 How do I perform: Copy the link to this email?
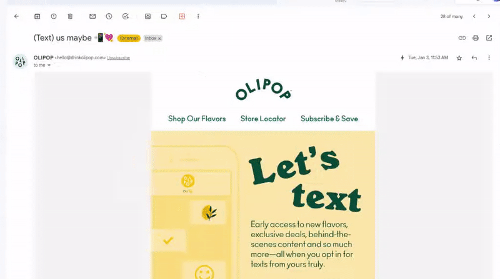[462, 38]
